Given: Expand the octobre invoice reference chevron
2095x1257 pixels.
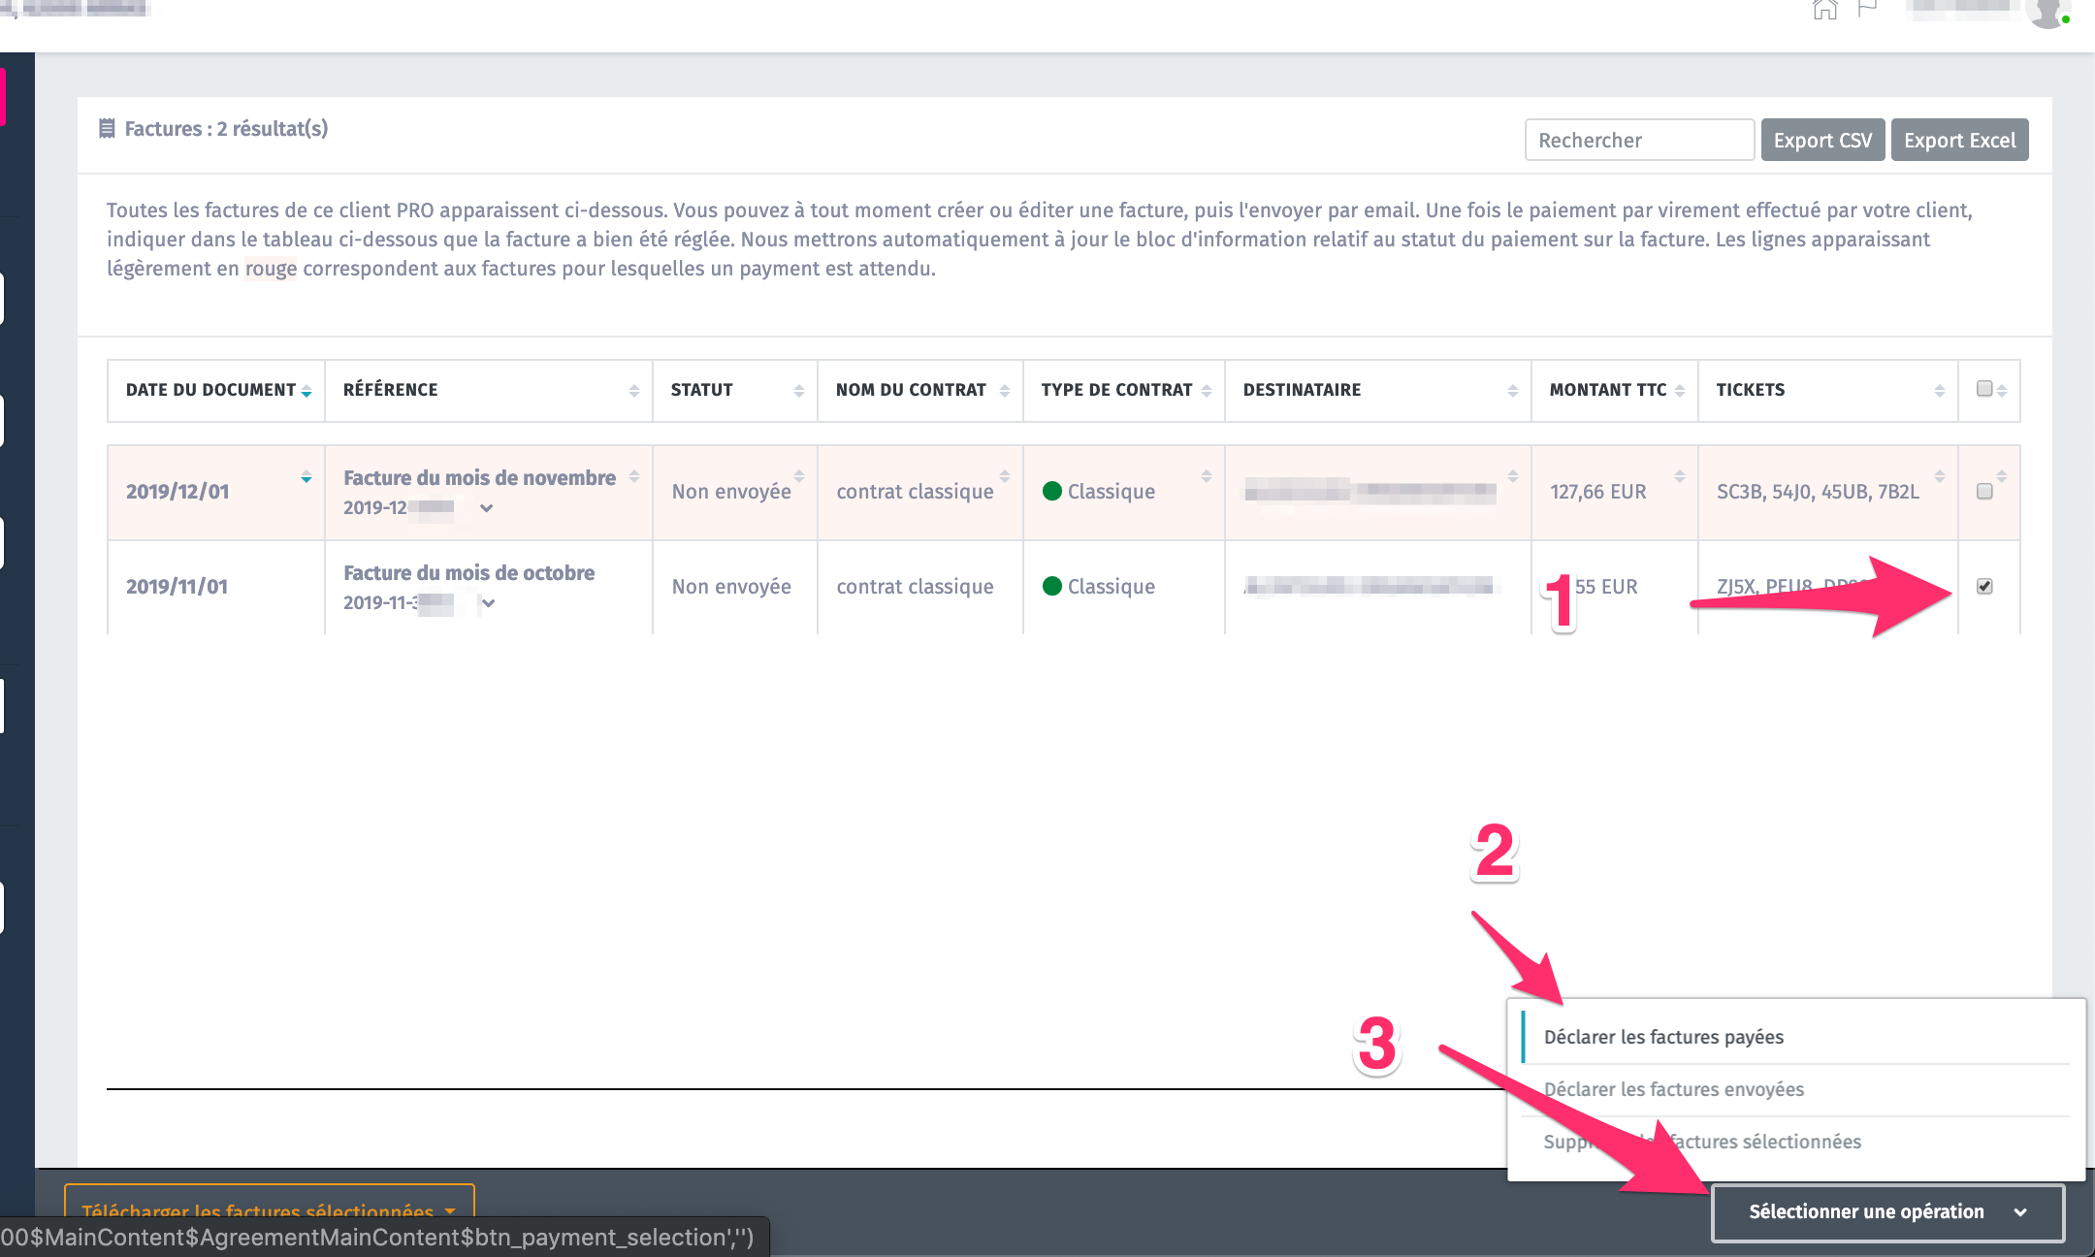Looking at the screenshot, I should click(x=488, y=603).
